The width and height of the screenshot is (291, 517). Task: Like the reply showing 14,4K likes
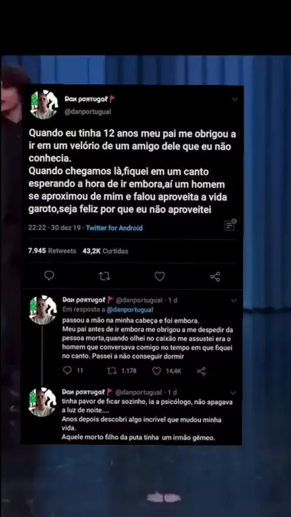click(156, 371)
